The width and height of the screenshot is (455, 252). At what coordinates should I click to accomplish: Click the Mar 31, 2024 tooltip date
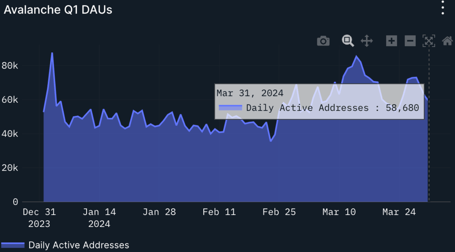click(250, 93)
